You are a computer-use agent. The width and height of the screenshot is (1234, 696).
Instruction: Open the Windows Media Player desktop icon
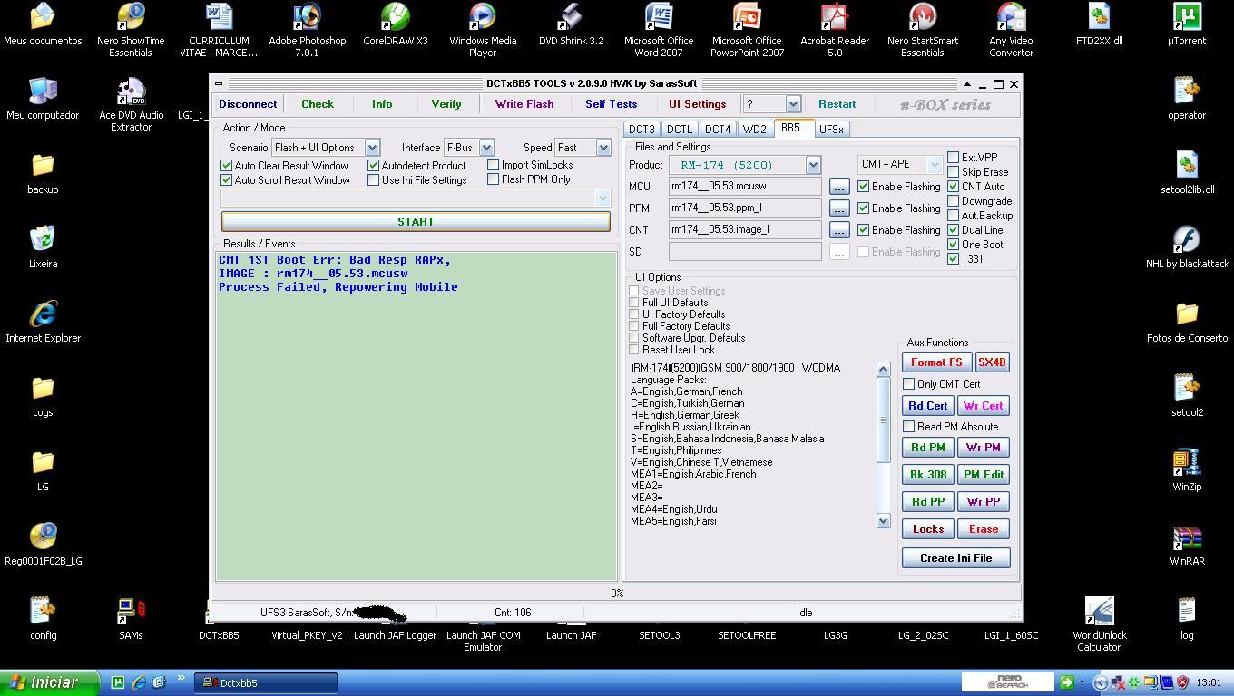pos(483,29)
